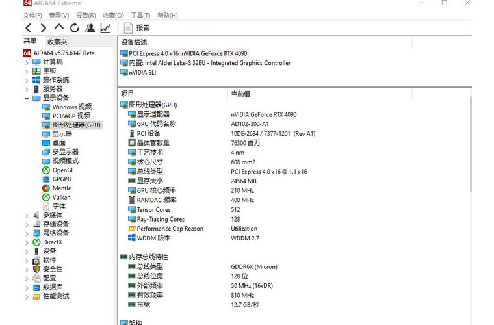Go up one level with Up arrow
This screenshot has width=494, height=325.
[x=59, y=28]
